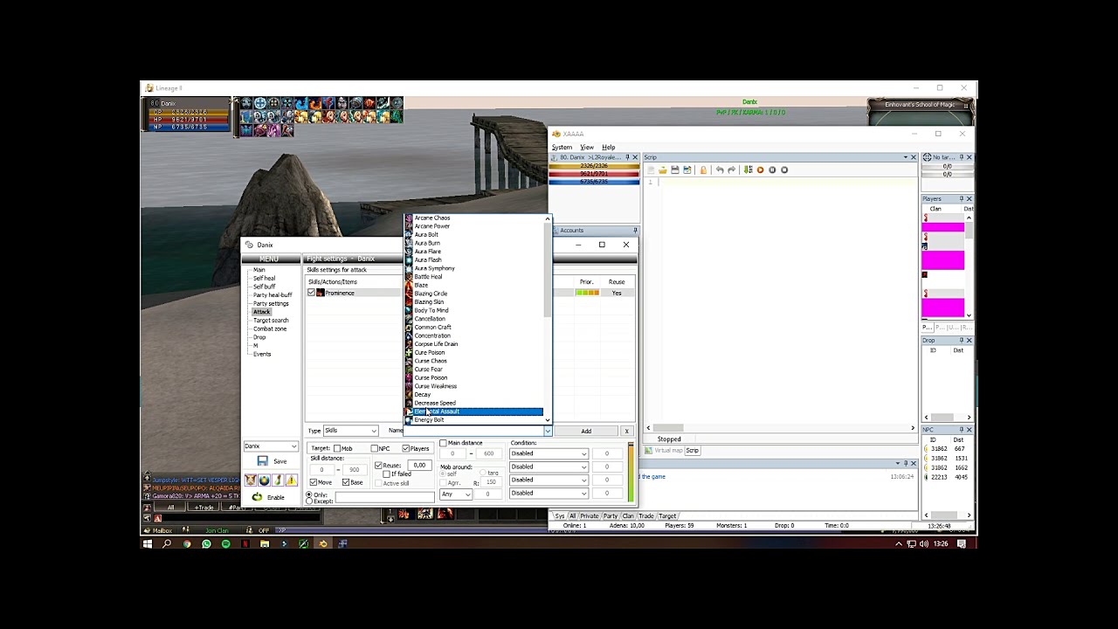
Task: Click the lock icon in Scrip toolbar
Action: click(703, 169)
